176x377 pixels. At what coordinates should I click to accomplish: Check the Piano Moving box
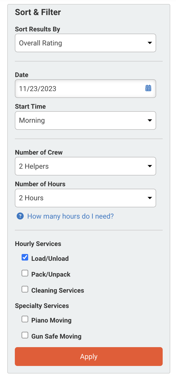tap(25, 319)
